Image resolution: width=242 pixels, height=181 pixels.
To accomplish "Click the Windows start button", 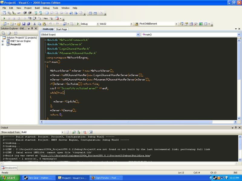I will coord(10,178).
